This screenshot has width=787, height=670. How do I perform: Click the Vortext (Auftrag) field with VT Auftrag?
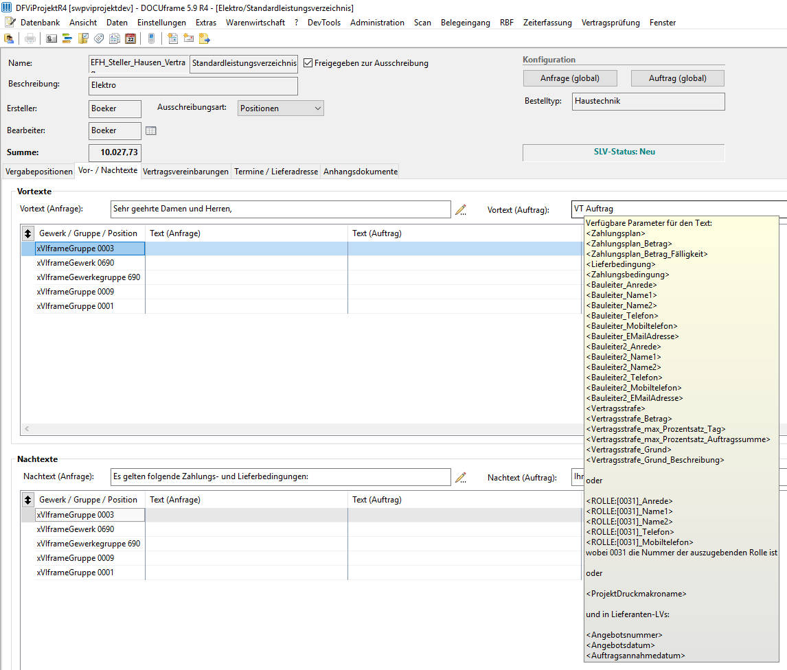pyautogui.click(x=679, y=209)
